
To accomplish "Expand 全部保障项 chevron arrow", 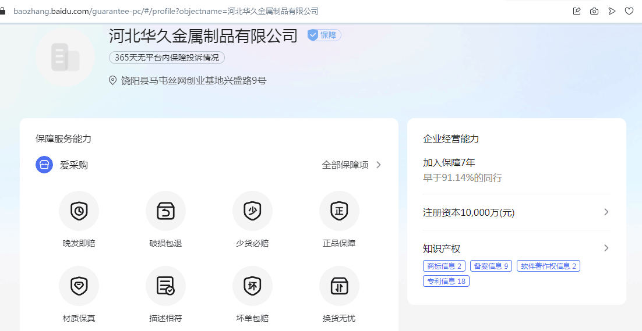I will pos(379,165).
